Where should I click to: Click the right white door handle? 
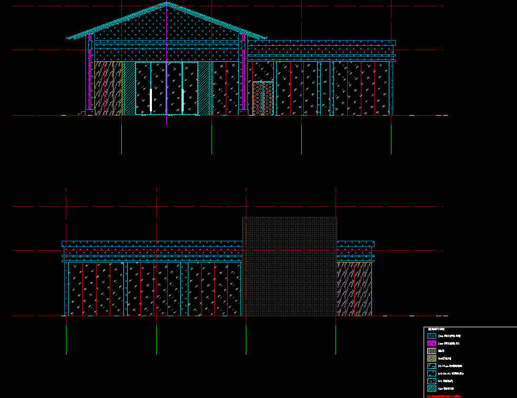point(183,100)
